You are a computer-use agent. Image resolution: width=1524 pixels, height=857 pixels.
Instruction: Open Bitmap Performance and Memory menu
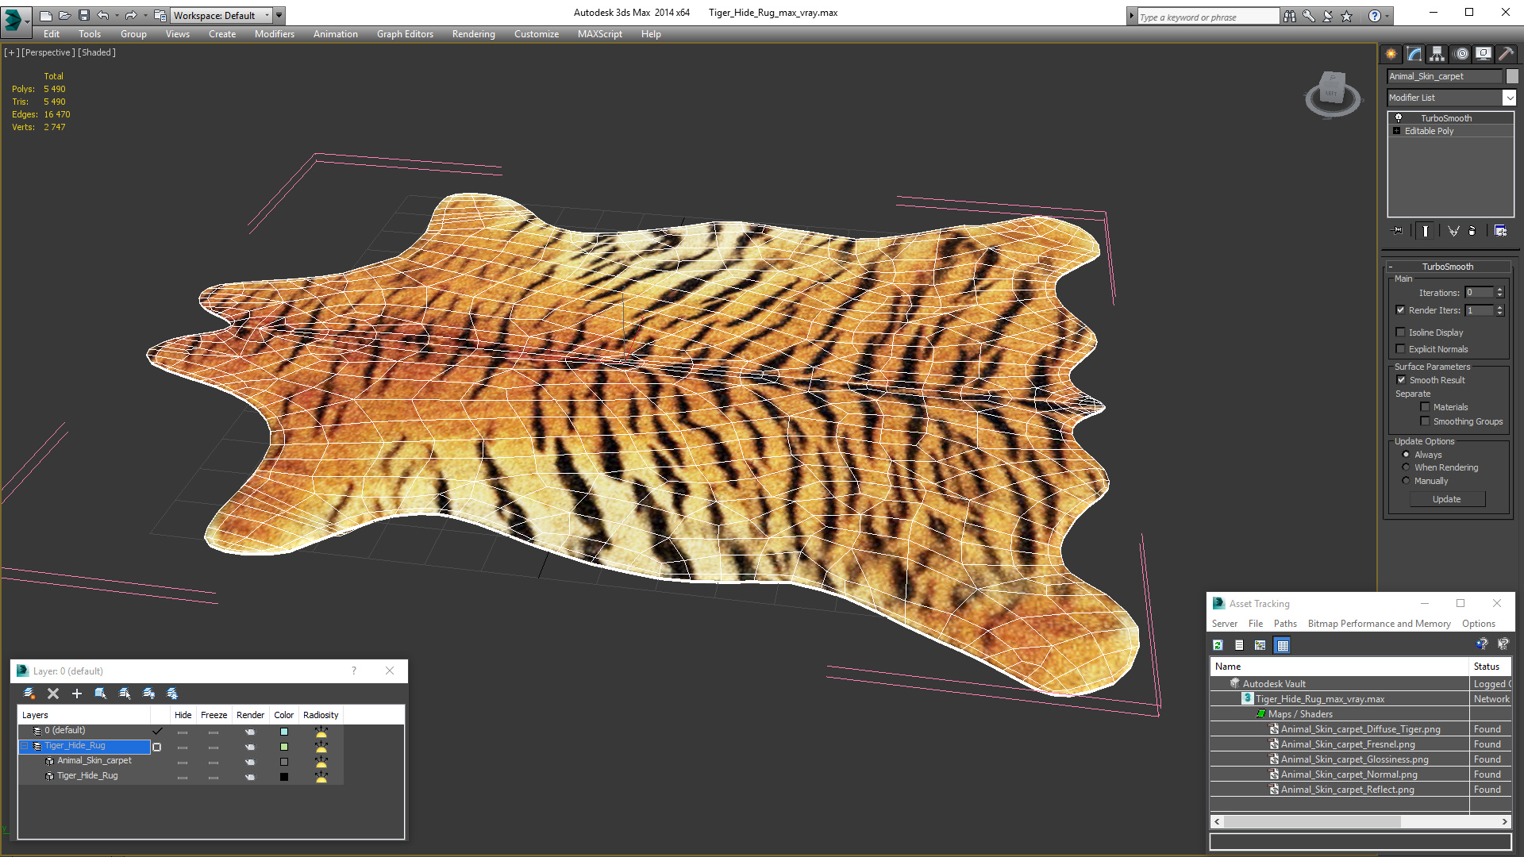click(x=1380, y=624)
